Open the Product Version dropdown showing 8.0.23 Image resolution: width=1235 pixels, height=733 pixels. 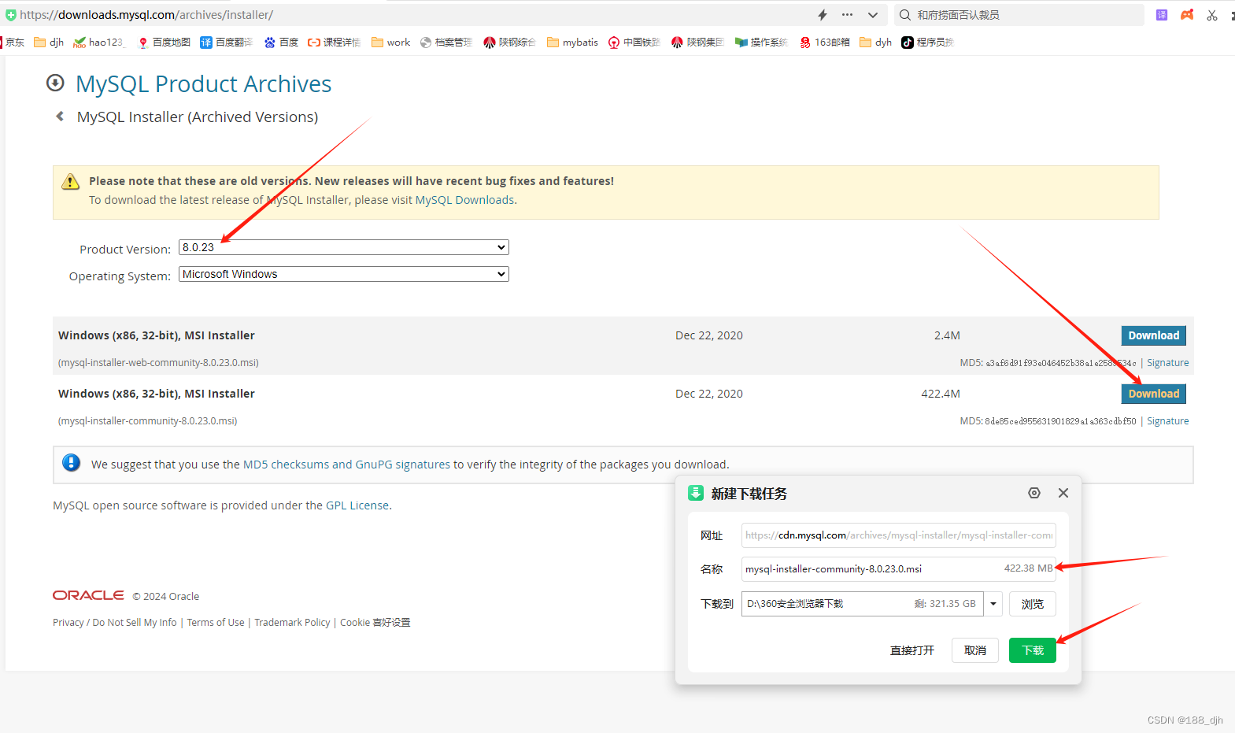coord(344,247)
